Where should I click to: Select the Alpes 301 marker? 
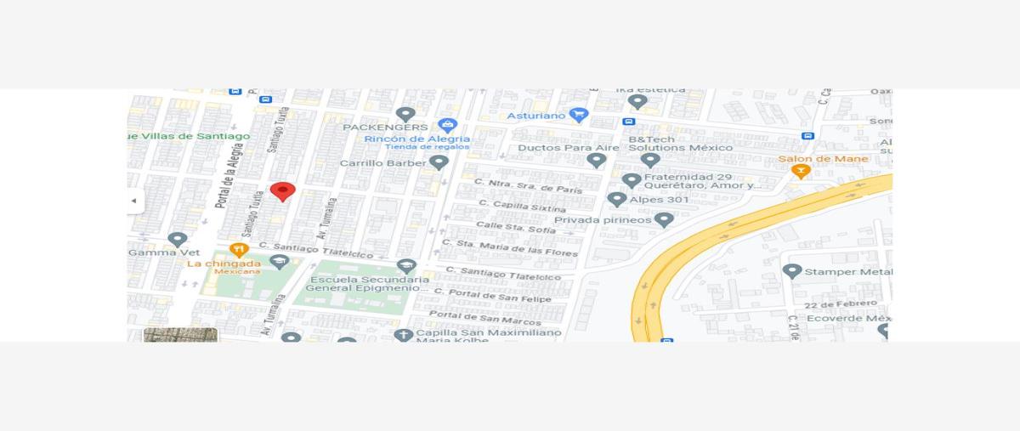[617, 200]
